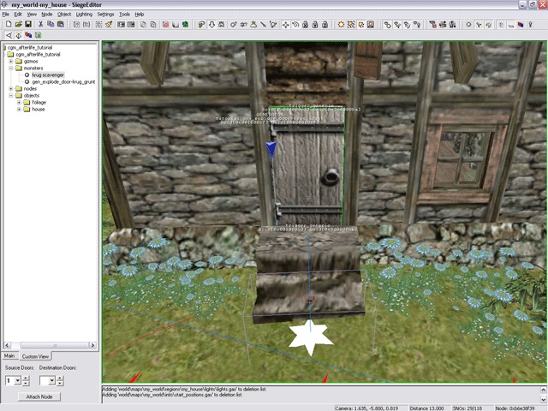Screen dimensions: 548x411
Task: Collapse the objects folder
Action: pos(11,95)
